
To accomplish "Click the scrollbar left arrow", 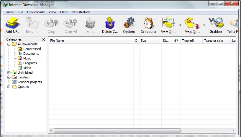I will 51,130.
